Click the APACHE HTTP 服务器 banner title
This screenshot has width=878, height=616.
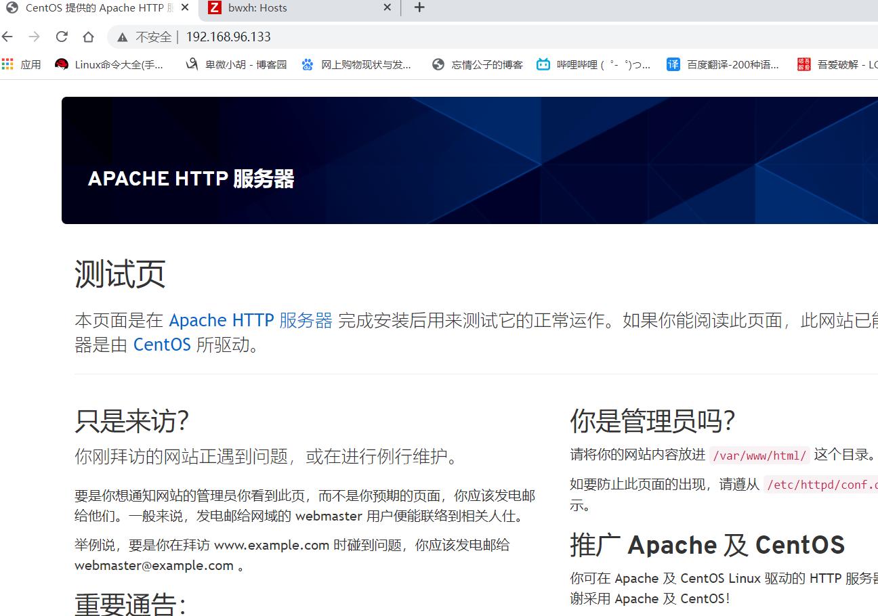pos(191,179)
